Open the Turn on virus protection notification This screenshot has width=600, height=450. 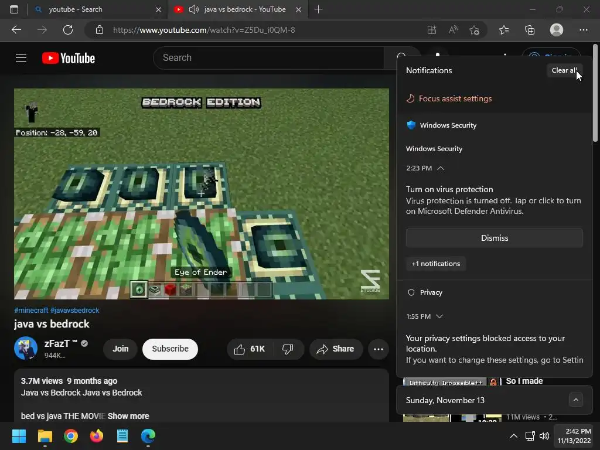pos(493,200)
